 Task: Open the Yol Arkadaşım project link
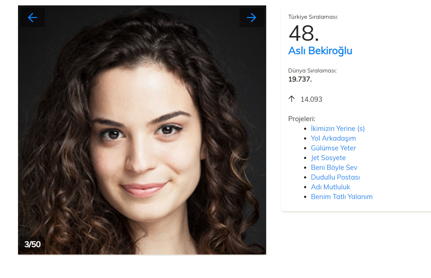[333, 138]
